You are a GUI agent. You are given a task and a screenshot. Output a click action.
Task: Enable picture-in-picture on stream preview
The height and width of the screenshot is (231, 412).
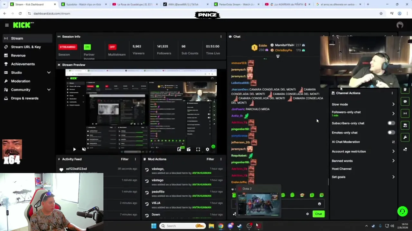[x=179, y=149]
